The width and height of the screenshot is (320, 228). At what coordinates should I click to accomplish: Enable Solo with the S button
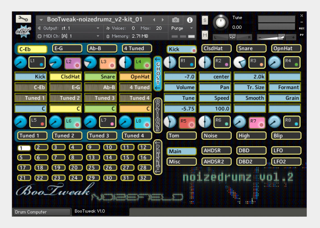[x=205, y=20]
